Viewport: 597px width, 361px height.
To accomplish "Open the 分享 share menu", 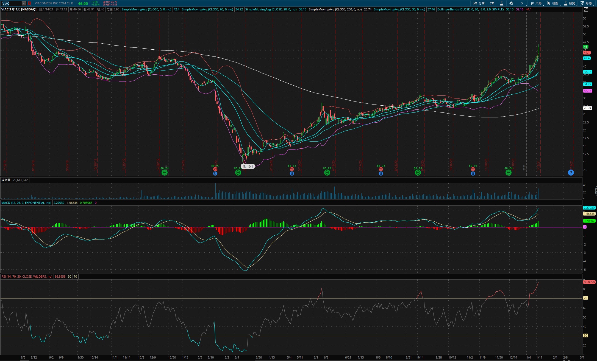I will [x=479, y=3].
